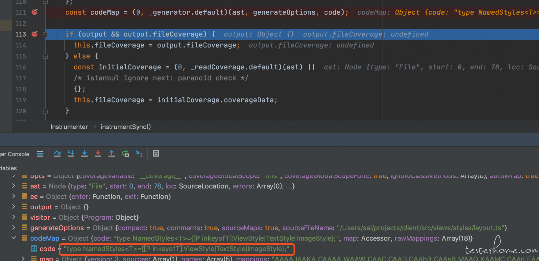
Task: Expand the ast variable node
Action: click(x=13, y=186)
